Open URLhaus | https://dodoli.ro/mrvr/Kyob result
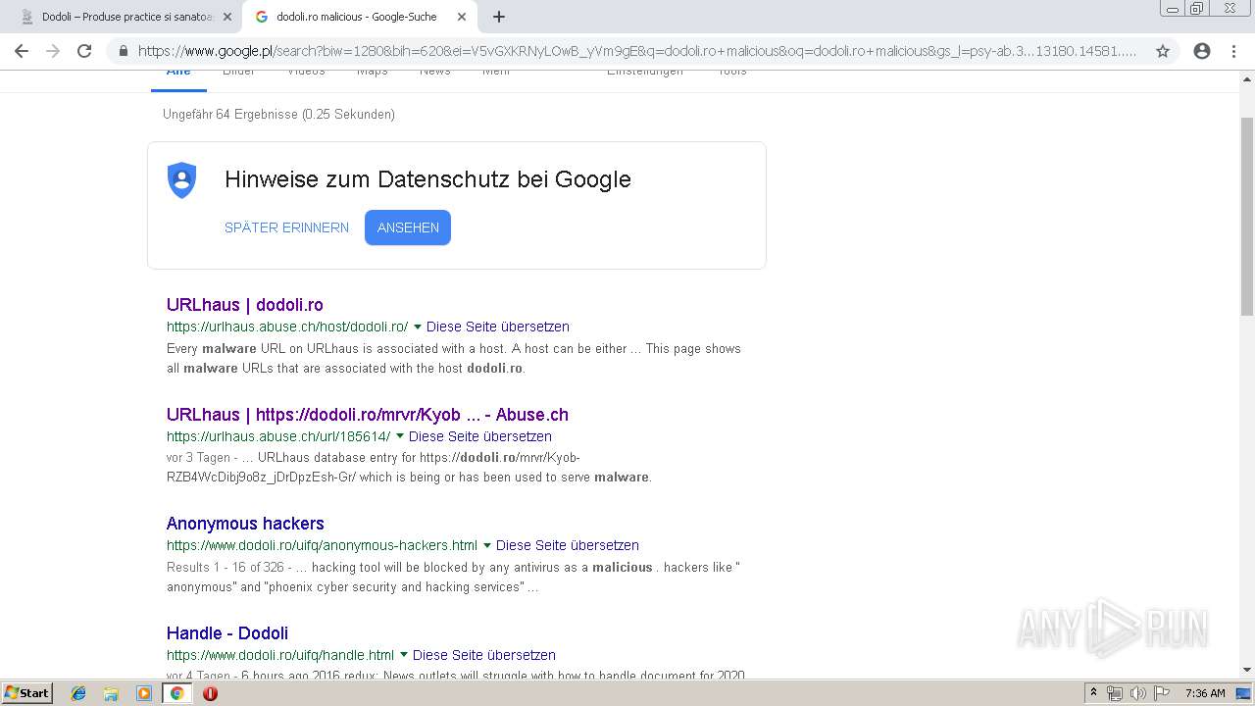Viewport: 1255px width, 706px height. [x=368, y=415]
